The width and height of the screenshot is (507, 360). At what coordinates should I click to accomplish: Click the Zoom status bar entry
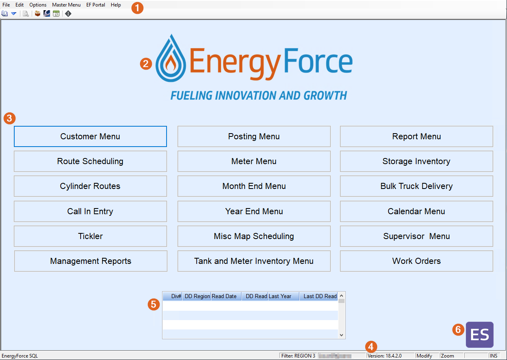pos(452,356)
